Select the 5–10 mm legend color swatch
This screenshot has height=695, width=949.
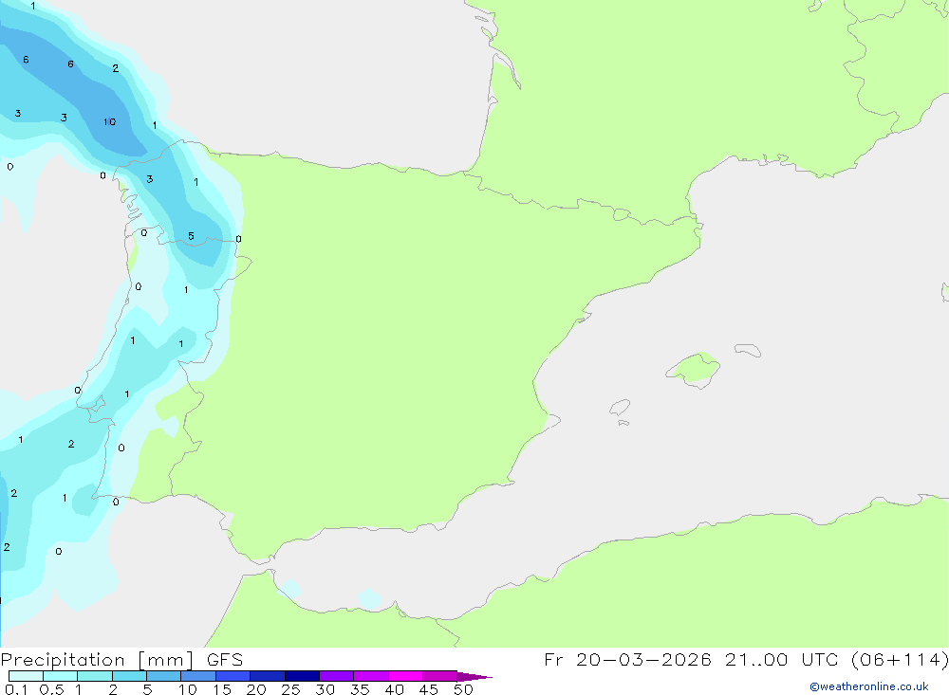tap(164, 676)
